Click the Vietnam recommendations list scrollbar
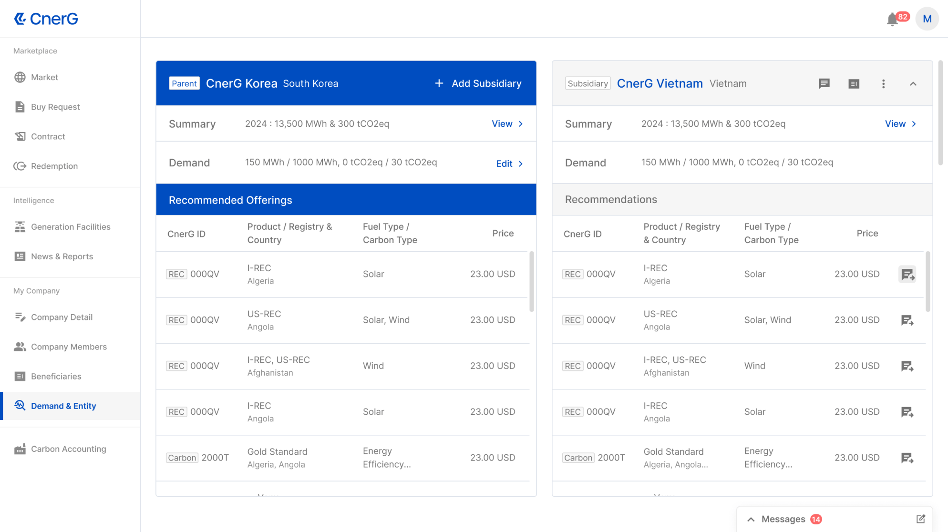 [x=927, y=281]
